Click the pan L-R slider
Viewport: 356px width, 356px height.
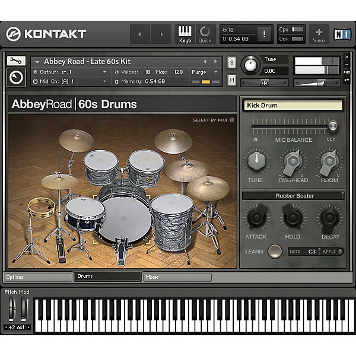click(264, 83)
